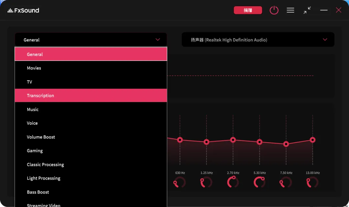The image size is (349, 207).
Task: Select Light Processing preset
Action: 91,178
